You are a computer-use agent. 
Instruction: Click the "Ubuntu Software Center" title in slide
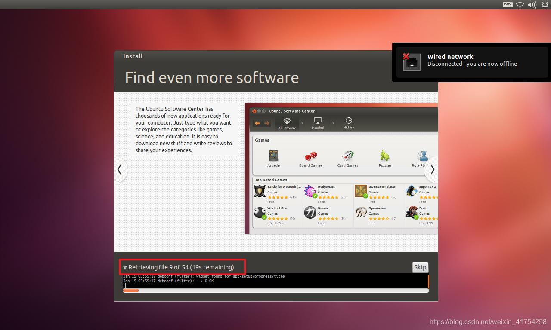(292, 111)
